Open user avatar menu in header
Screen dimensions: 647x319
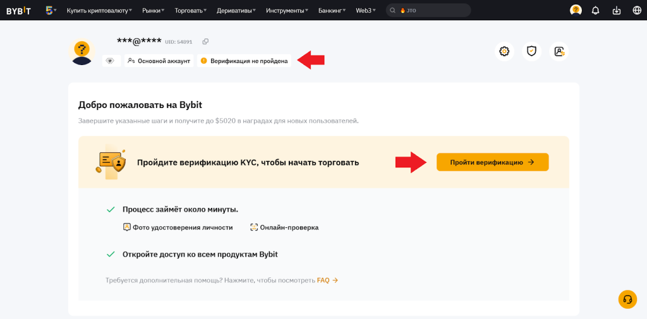(576, 10)
